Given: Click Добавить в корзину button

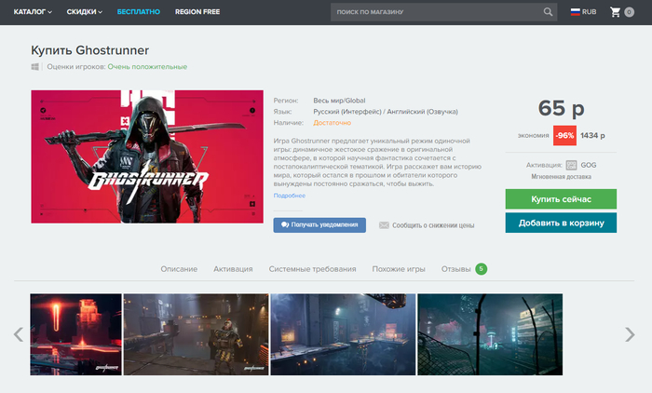Looking at the screenshot, I should (561, 223).
